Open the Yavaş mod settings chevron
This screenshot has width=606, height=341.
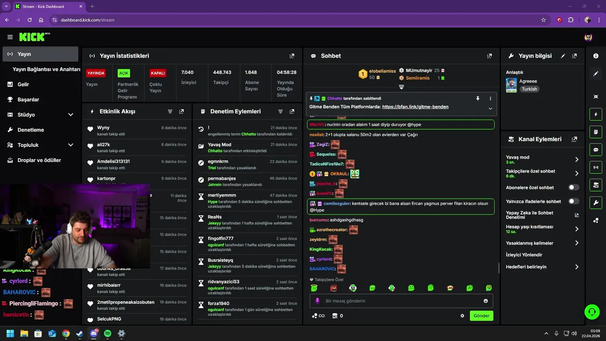click(577, 160)
